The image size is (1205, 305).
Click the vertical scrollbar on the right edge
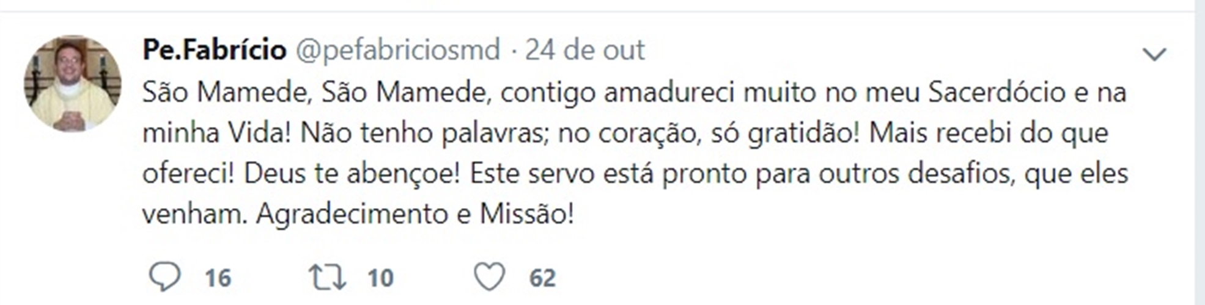tap(1199, 152)
